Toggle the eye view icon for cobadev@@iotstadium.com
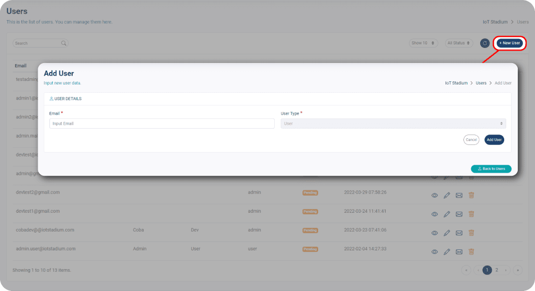The height and width of the screenshot is (291, 535). (434, 233)
